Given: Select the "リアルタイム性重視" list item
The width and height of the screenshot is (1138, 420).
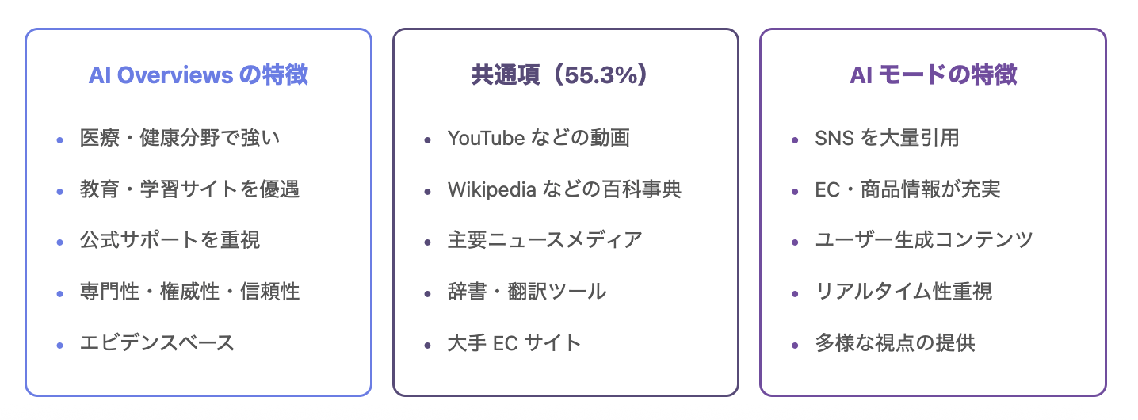Looking at the screenshot, I should click(903, 292).
